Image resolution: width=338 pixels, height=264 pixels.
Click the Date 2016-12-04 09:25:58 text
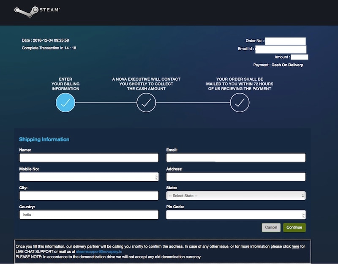coord(45,40)
